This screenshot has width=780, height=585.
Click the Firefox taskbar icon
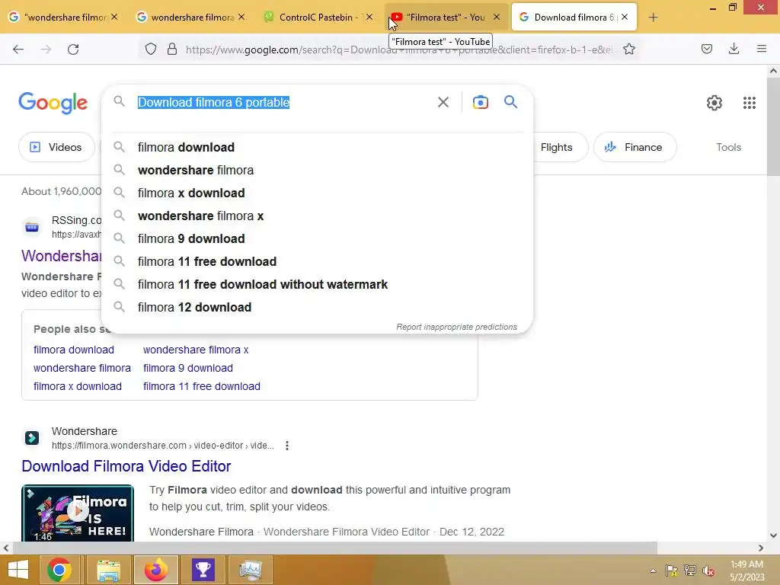(155, 570)
